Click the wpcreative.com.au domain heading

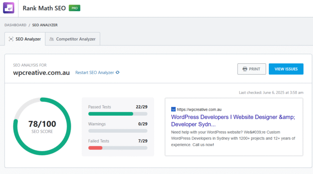point(41,73)
